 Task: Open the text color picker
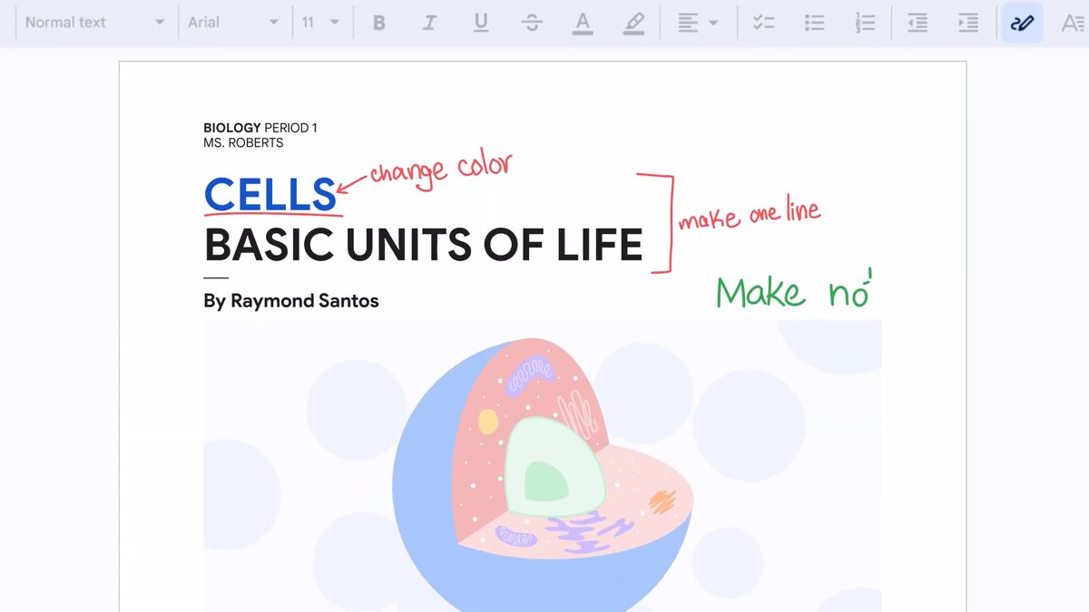point(583,23)
